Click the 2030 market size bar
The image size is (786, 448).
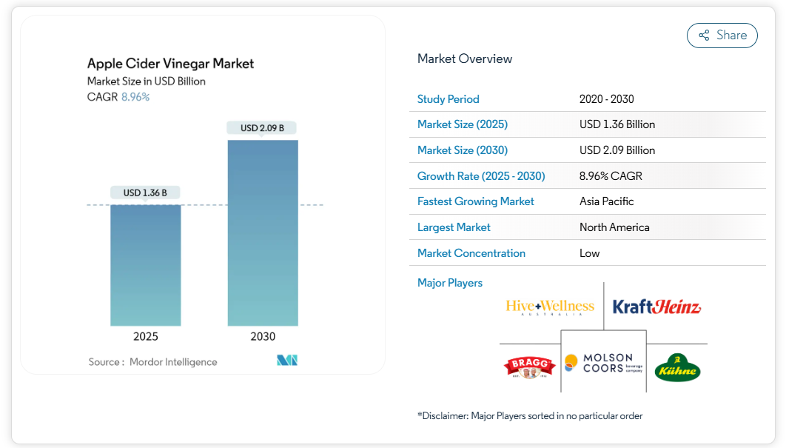click(x=263, y=233)
